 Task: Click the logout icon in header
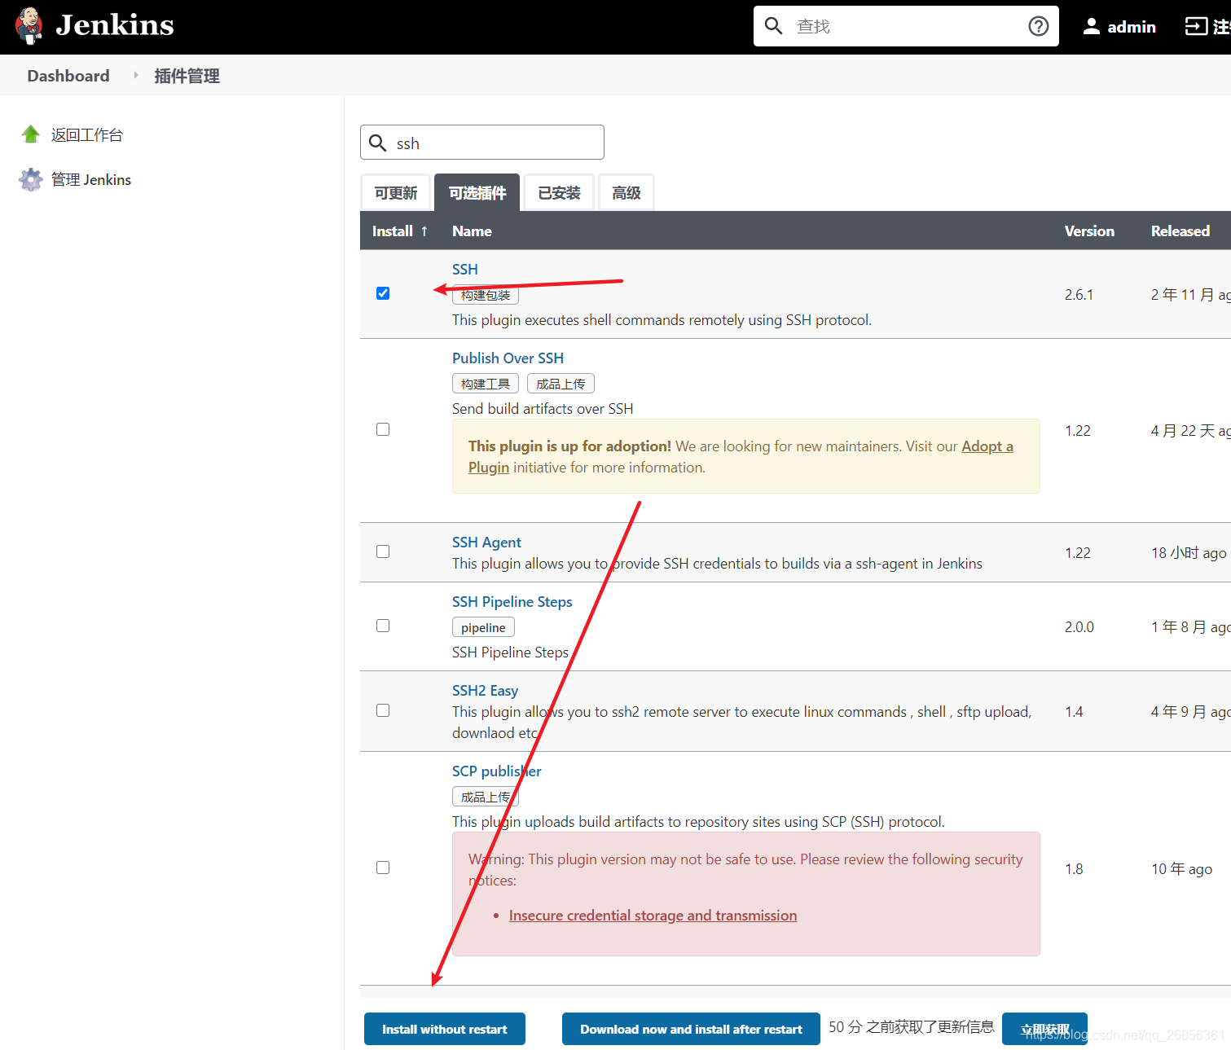click(1196, 27)
